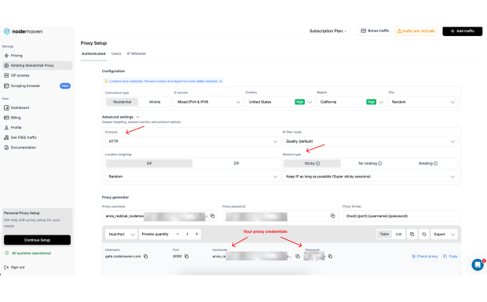This screenshot has width=487, height=302.
Task: Open the Keep IP as long as possible dropdown
Action: click(x=370, y=176)
